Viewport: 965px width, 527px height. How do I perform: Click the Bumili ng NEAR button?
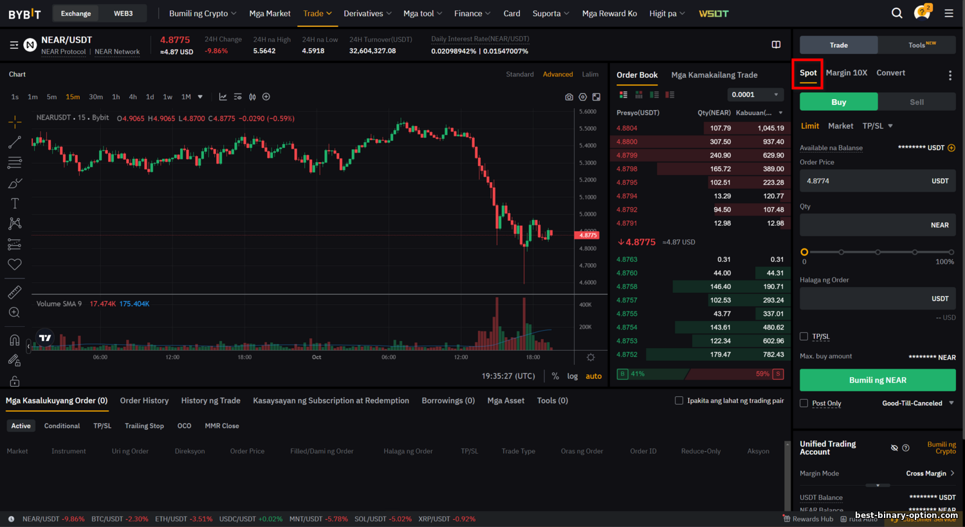pyautogui.click(x=878, y=380)
